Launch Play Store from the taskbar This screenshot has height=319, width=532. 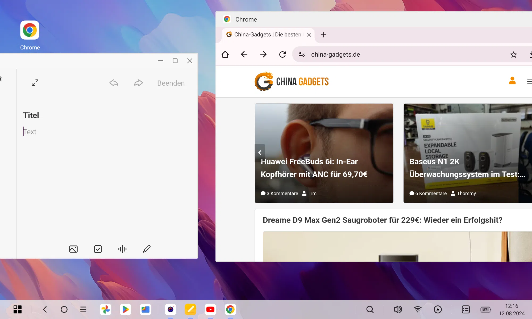click(x=126, y=309)
